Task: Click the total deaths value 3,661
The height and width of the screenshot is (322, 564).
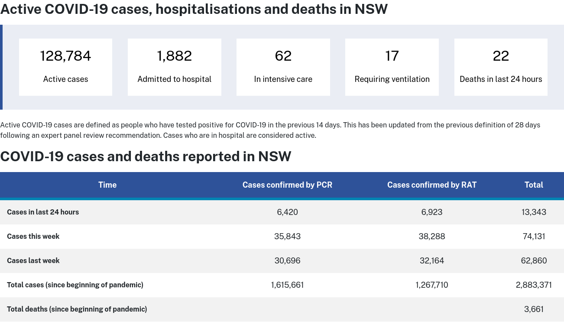Action: 534,309
